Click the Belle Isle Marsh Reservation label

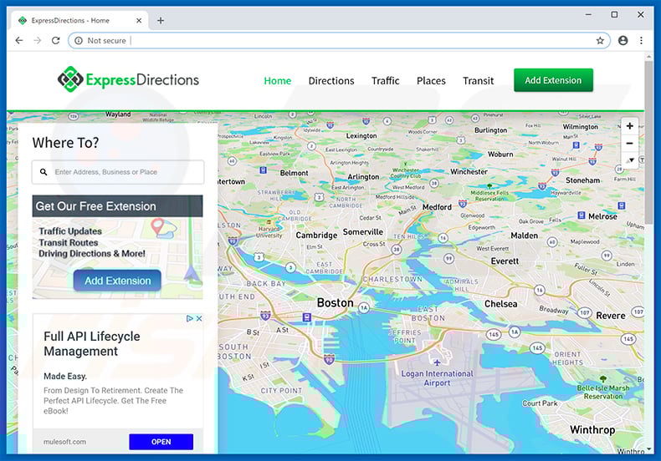coord(602,392)
